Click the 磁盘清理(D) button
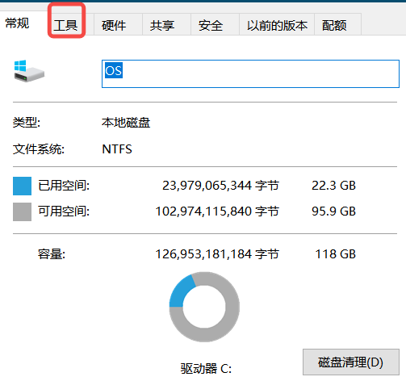This screenshot has height=381, width=406. point(351,362)
